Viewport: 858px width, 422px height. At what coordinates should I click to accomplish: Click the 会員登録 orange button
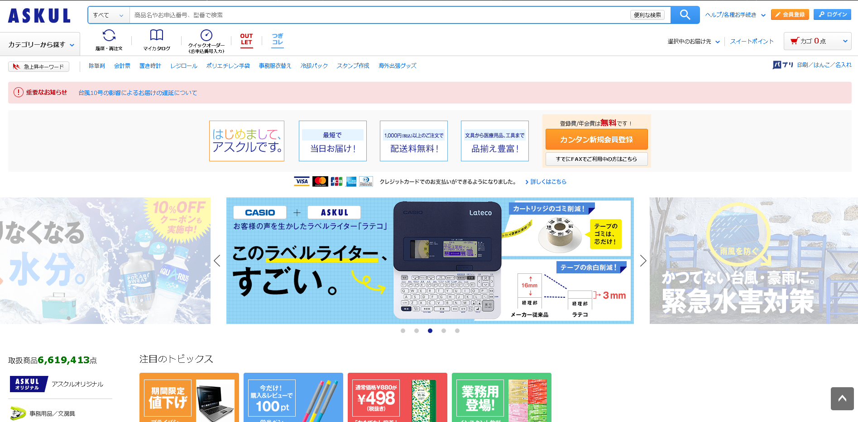tap(790, 14)
